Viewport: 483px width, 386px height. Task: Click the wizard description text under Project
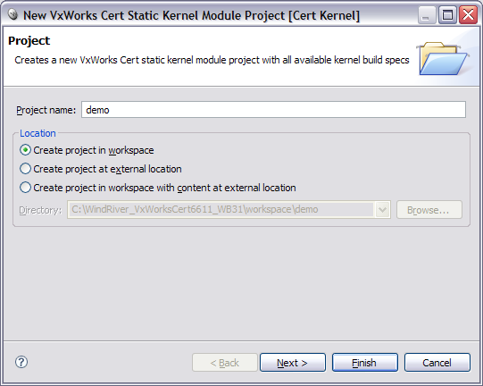pyautogui.click(x=212, y=60)
